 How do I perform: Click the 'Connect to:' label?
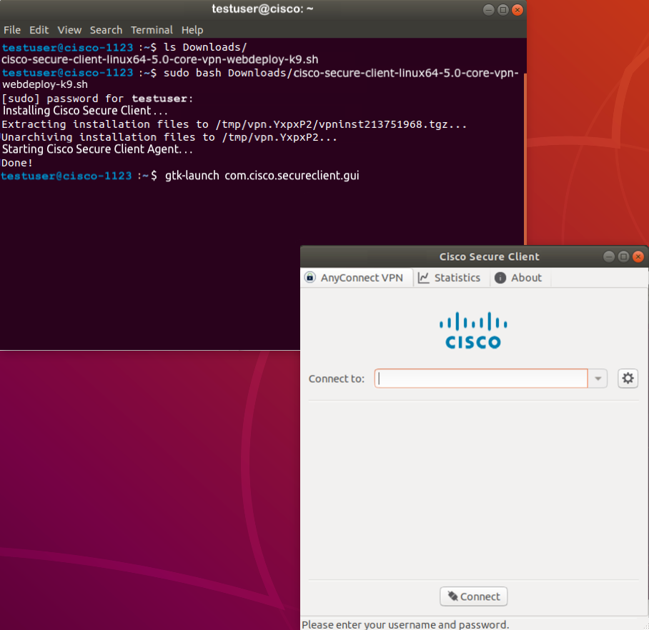tap(337, 379)
